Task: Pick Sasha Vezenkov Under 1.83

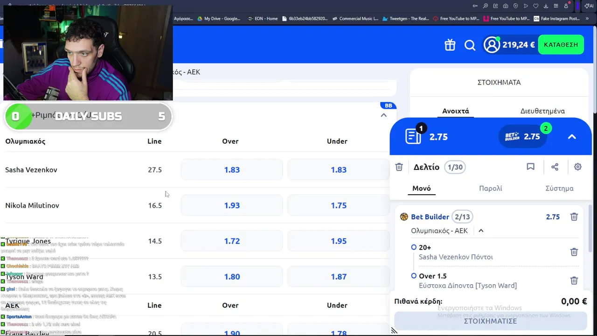Action: coord(339,170)
